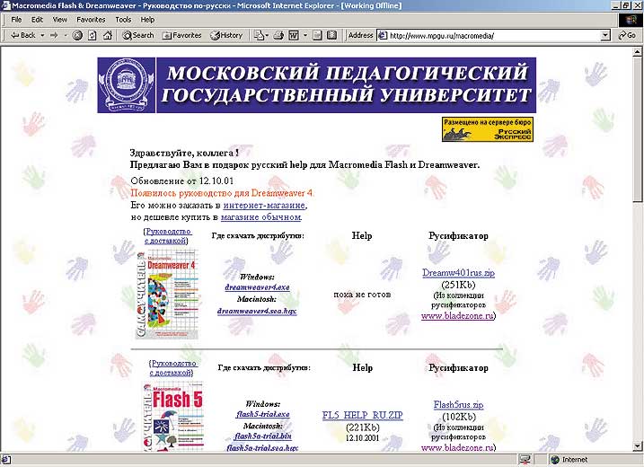Image resolution: width=644 pixels, height=467 pixels.
Task: Click the Home icon
Action: [x=108, y=35]
